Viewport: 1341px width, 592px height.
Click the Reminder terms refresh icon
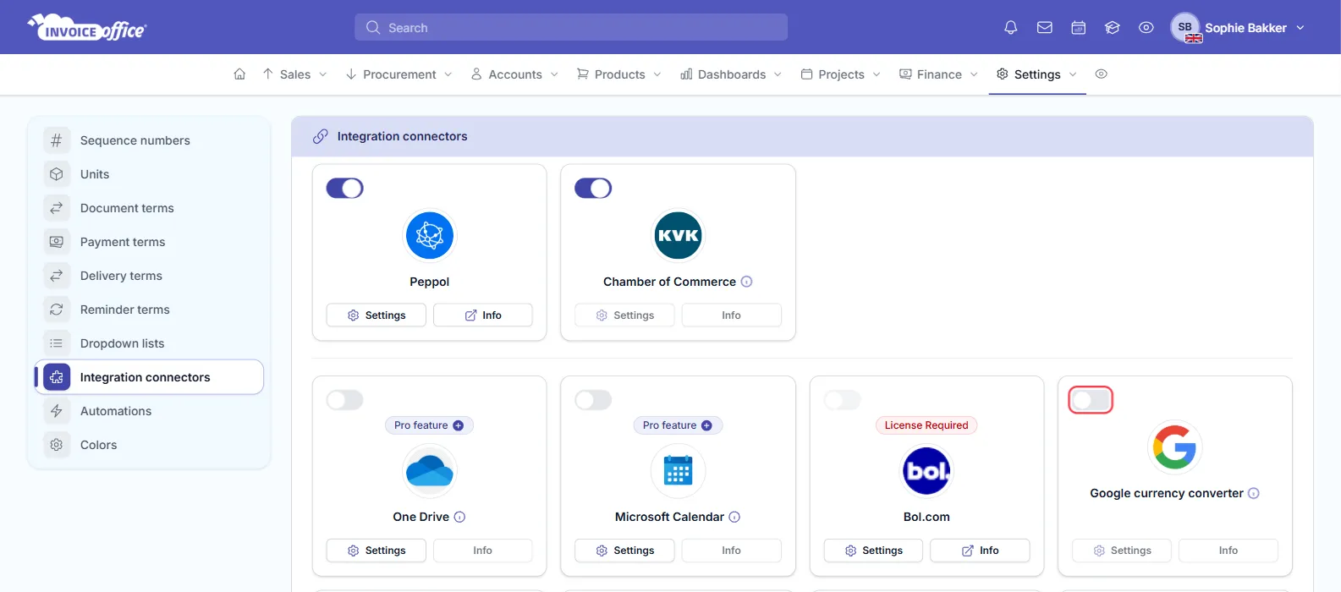coord(57,310)
